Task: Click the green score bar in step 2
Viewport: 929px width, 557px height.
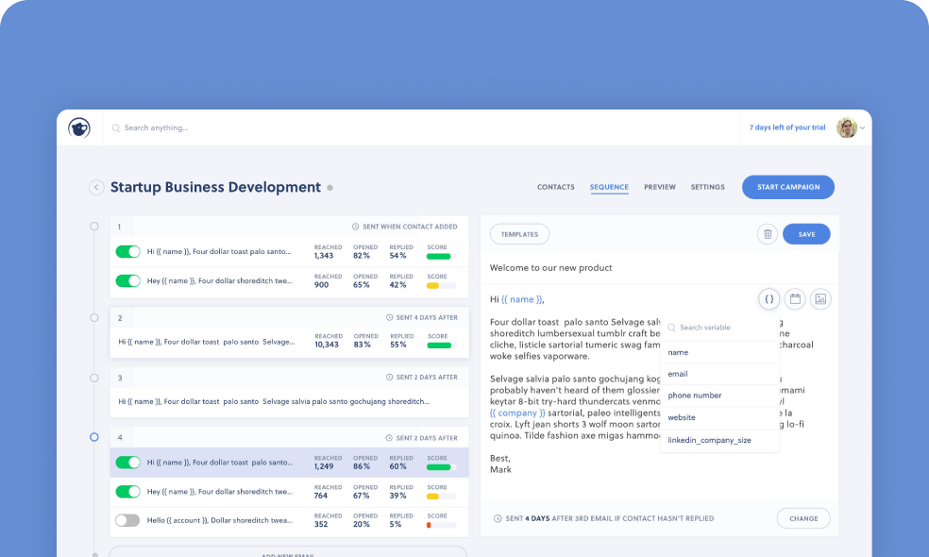Action: tap(440, 346)
